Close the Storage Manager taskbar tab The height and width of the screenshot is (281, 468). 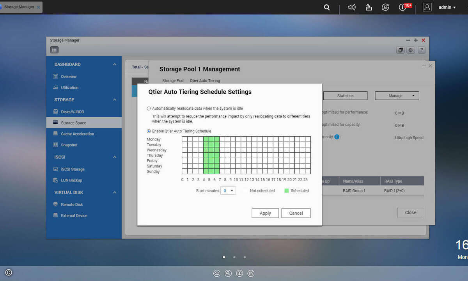coord(38,7)
